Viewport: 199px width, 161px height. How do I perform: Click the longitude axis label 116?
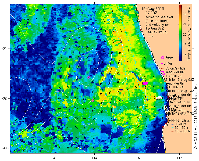(179, 158)
